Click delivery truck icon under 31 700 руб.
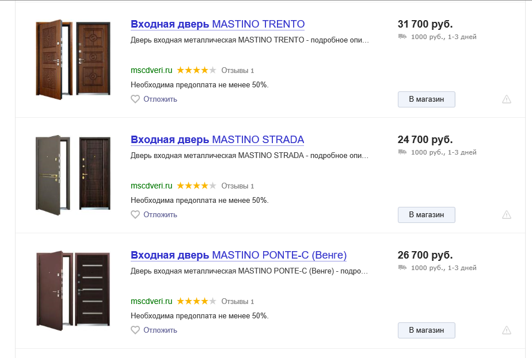The image size is (532, 358). 402,36
